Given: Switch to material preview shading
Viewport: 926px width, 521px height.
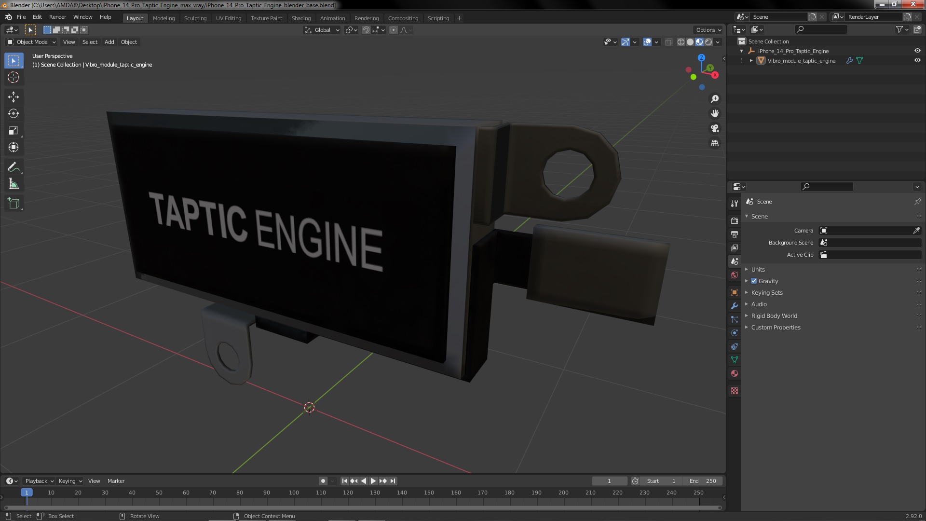Looking at the screenshot, I should [x=699, y=42].
